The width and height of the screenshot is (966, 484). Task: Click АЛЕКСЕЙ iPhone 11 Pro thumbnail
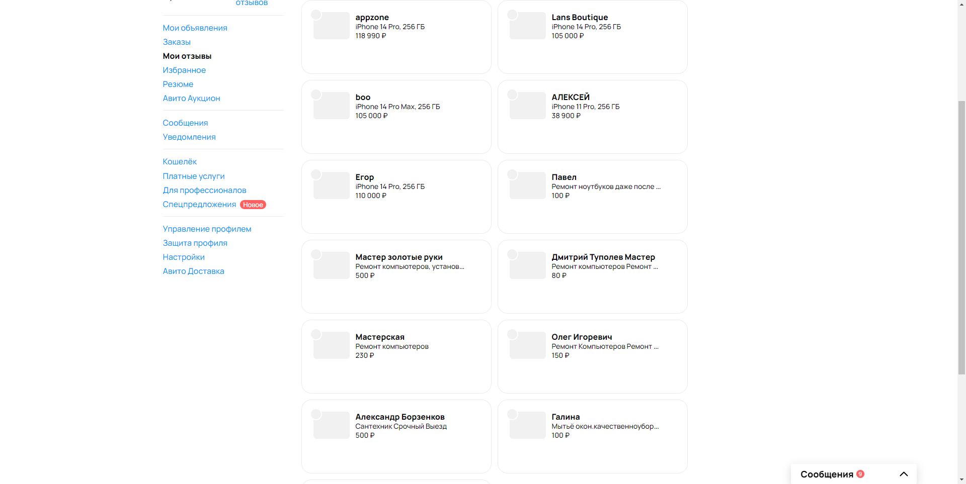coord(528,106)
